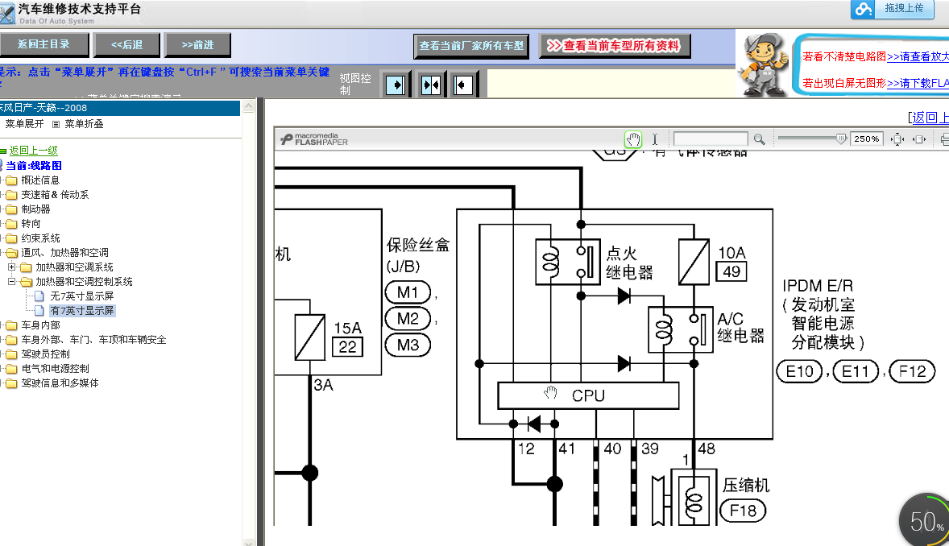Open 变速箱& 传动系 folder
The height and width of the screenshot is (546, 949).
[55, 195]
